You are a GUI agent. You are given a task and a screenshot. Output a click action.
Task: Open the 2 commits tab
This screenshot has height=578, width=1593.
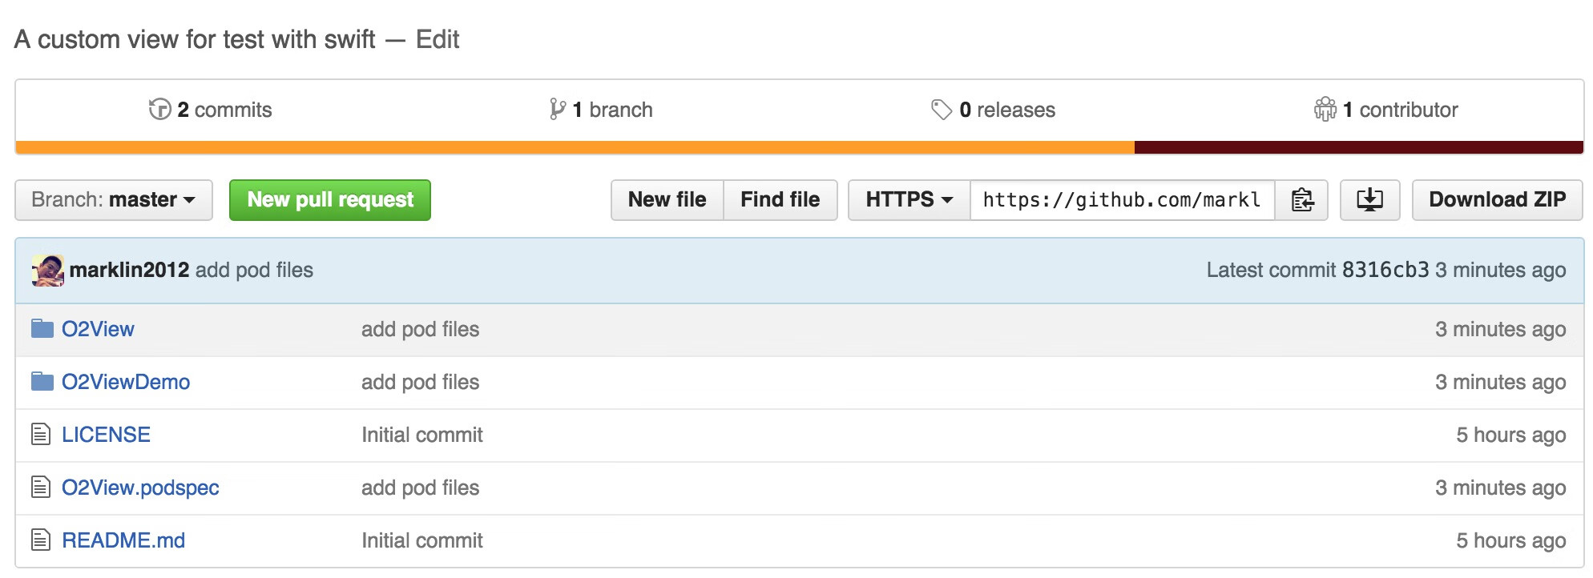point(211,110)
